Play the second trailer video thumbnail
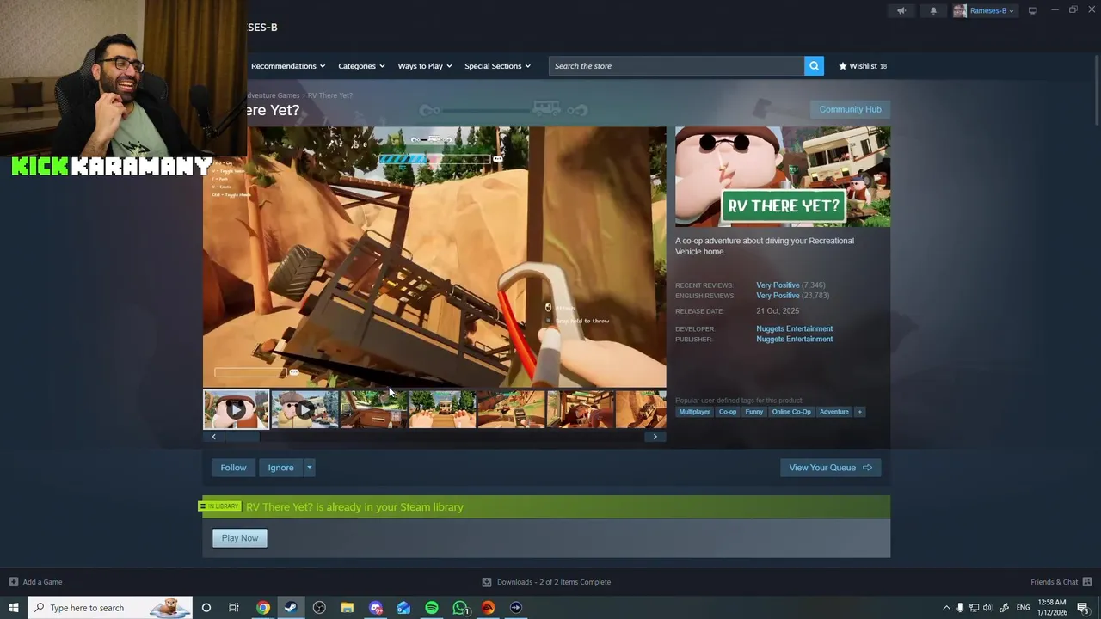 pos(304,409)
